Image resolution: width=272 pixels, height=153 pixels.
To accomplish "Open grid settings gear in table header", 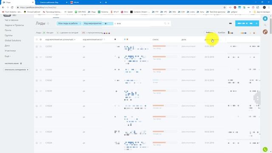I will click(x=41, y=40).
